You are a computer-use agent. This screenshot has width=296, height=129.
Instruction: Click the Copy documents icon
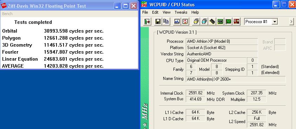coord(166,22)
